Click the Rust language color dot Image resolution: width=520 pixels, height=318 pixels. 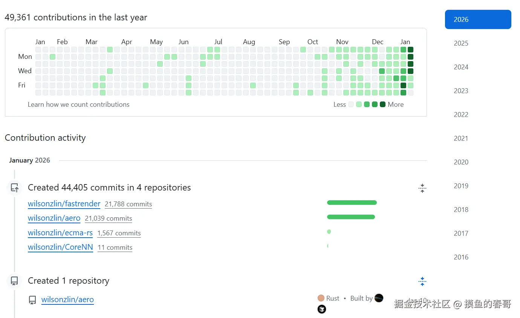321,298
